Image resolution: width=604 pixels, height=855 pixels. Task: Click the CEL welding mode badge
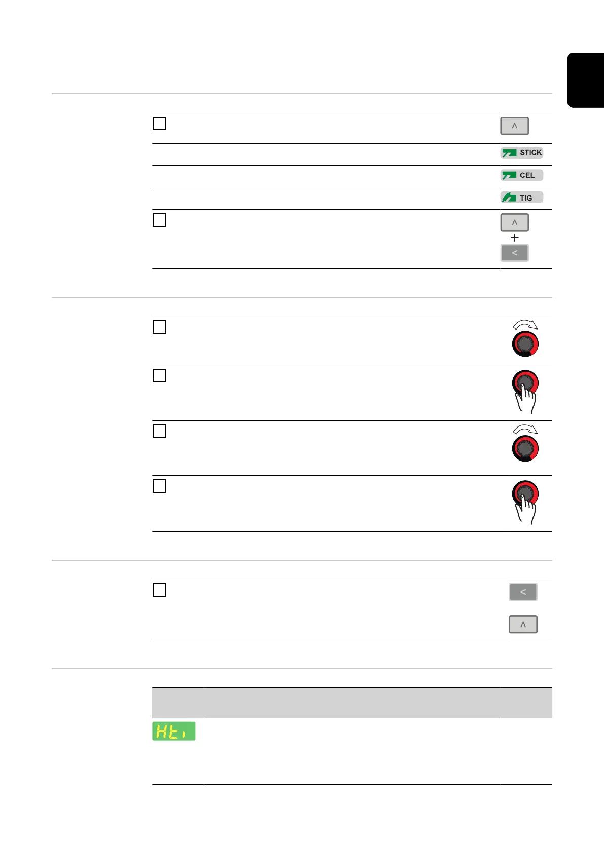pos(521,175)
